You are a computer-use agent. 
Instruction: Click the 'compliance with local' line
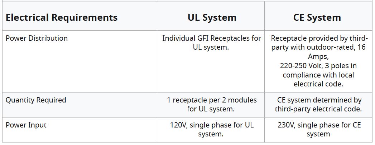pos(318,75)
